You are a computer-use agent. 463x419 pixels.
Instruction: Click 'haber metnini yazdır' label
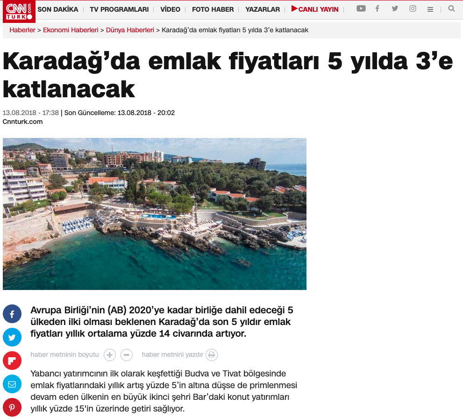[x=172, y=354]
